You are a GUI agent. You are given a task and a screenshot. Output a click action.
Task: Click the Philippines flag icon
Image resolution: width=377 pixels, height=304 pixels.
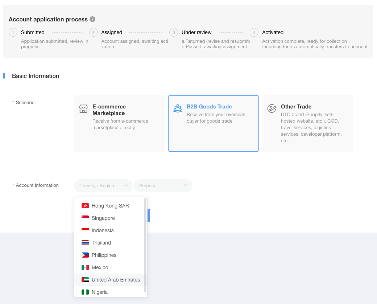85,255
